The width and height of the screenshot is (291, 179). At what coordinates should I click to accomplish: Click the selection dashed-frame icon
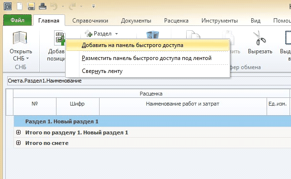(288, 38)
